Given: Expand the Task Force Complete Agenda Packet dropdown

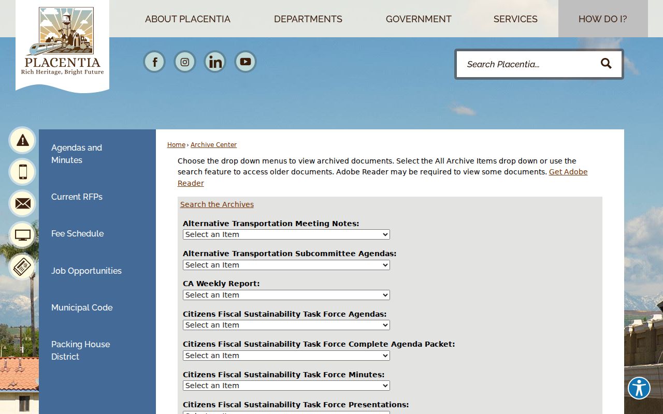Looking at the screenshot, I should click(286, 356).
